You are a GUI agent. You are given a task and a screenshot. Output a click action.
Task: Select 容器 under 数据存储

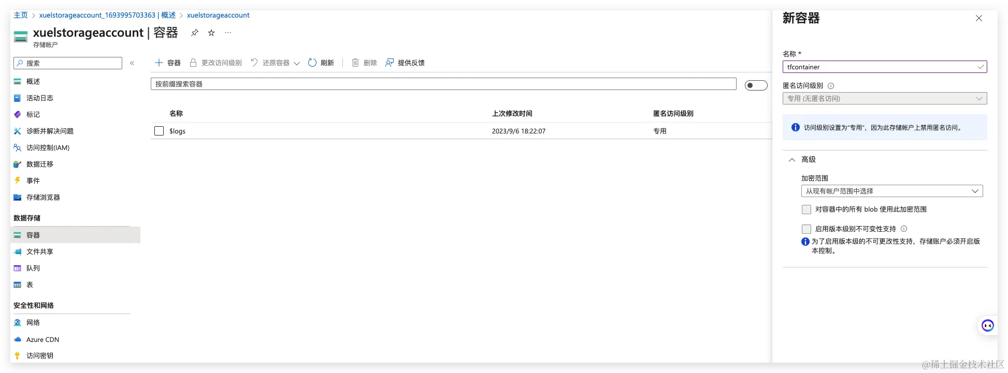(75, 235)
